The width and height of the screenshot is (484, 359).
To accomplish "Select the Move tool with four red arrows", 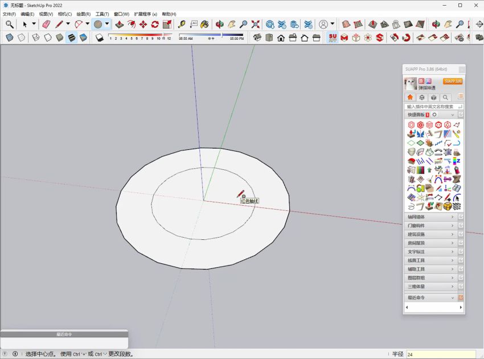I will tap(143, 24).
